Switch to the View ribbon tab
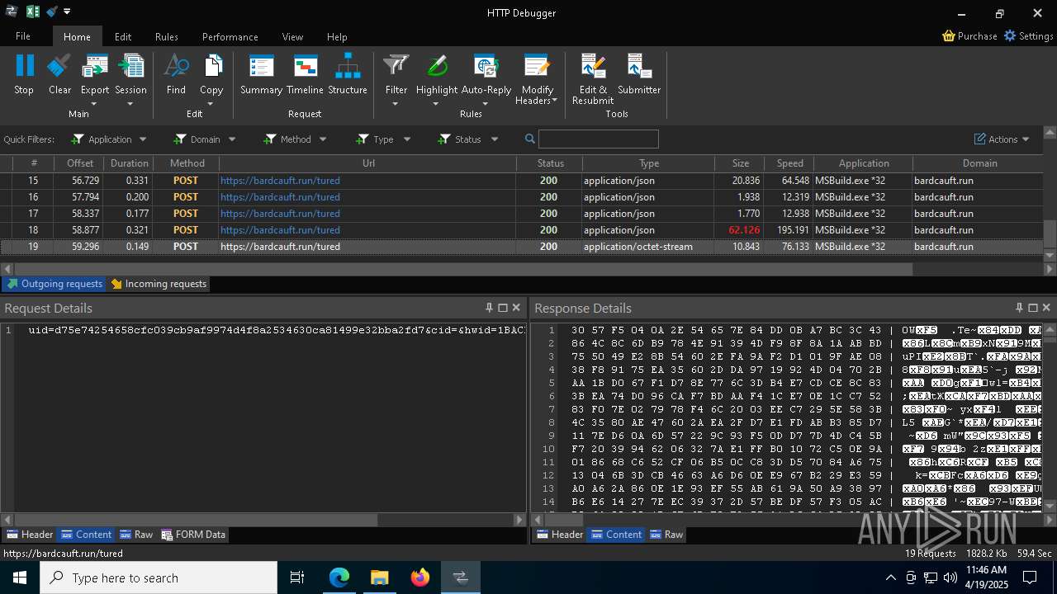The image size is (1057, 594). click(292, 36)
